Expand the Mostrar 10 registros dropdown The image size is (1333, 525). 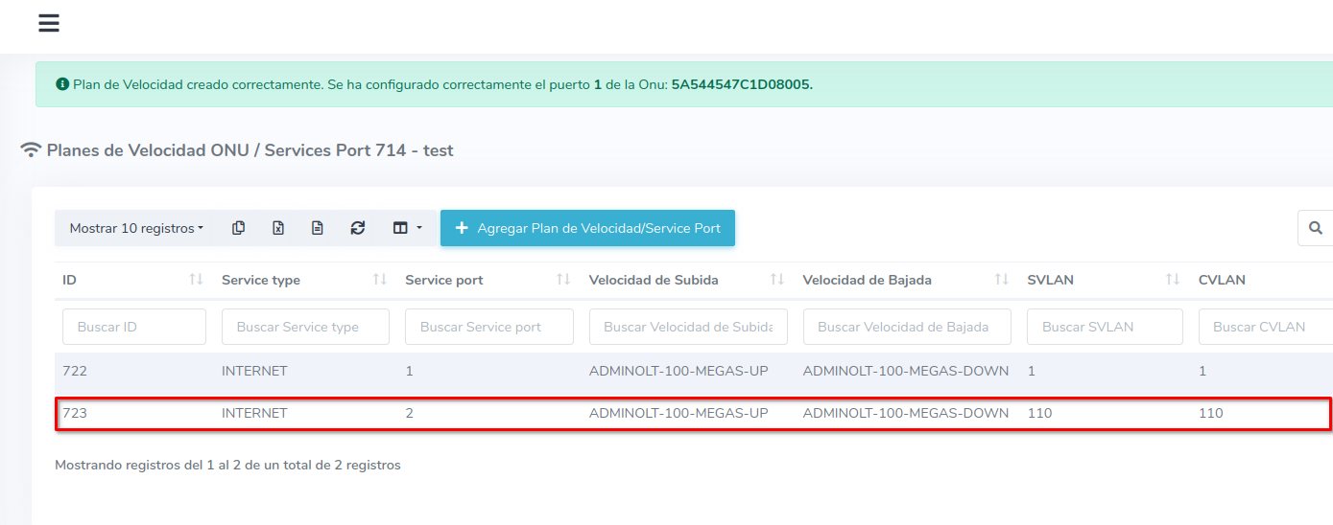136,228
